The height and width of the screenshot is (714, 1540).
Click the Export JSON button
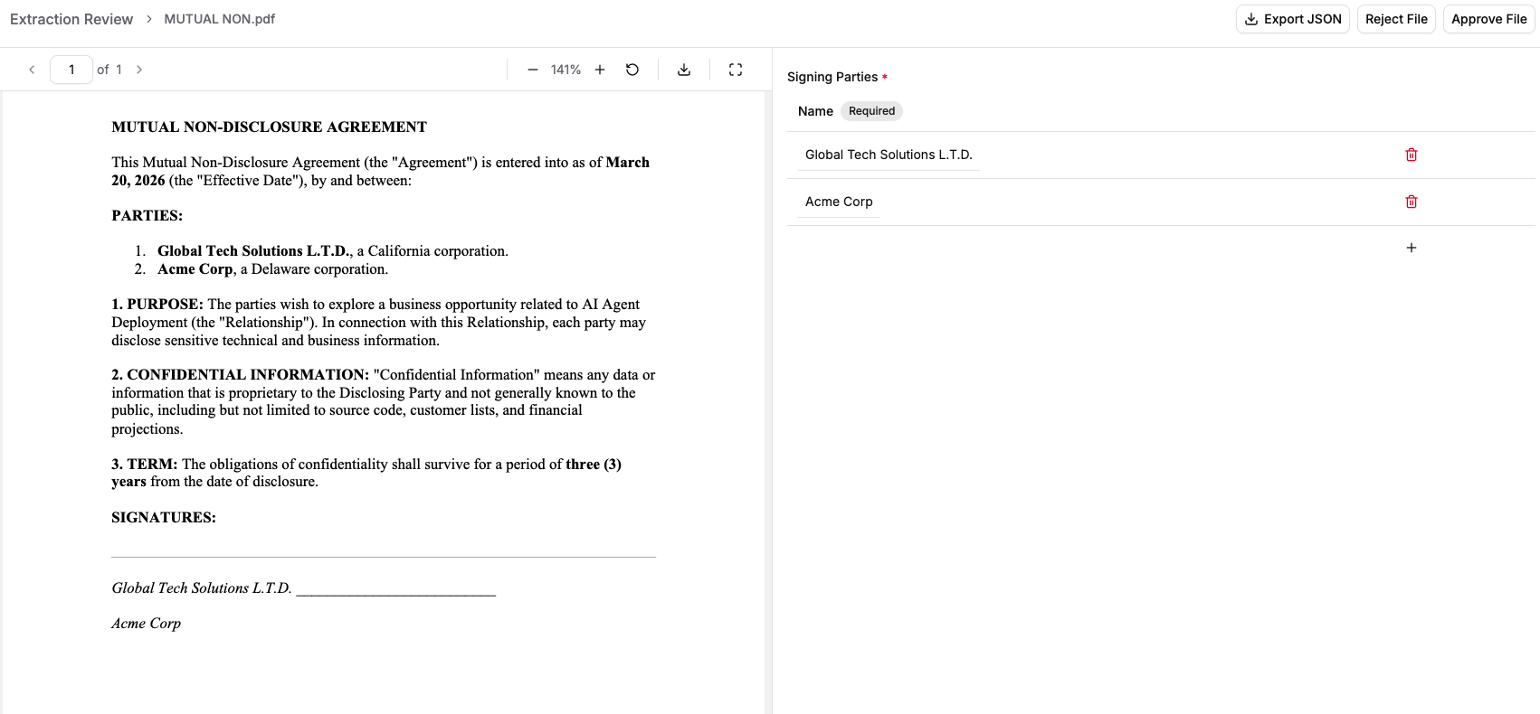[x=1292, y=19]
